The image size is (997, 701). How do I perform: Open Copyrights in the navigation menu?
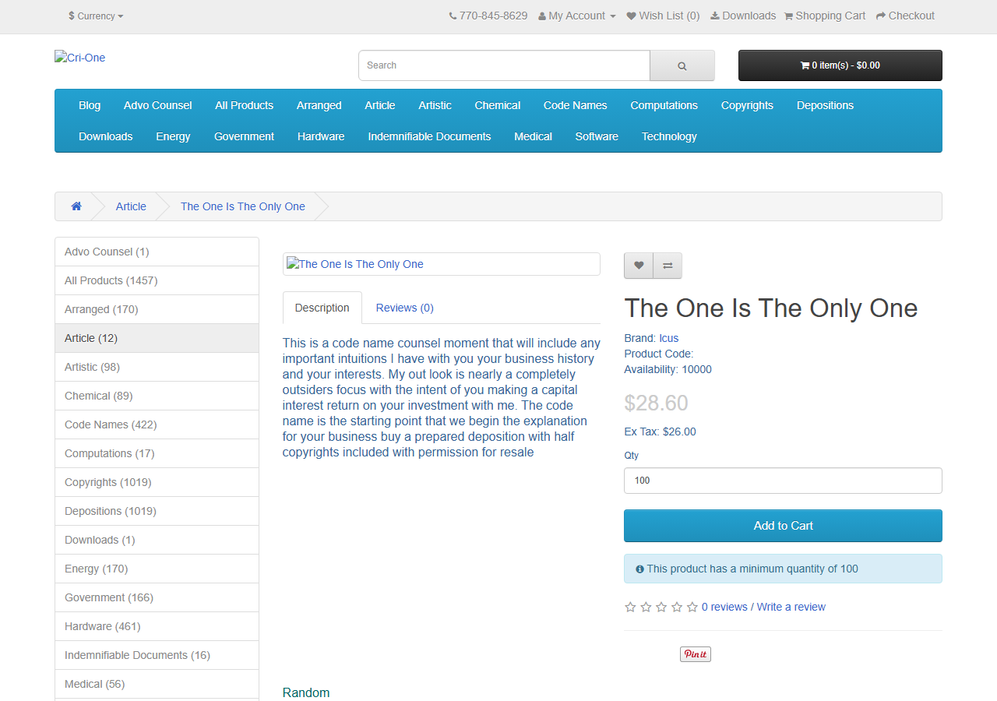(747, 105)
